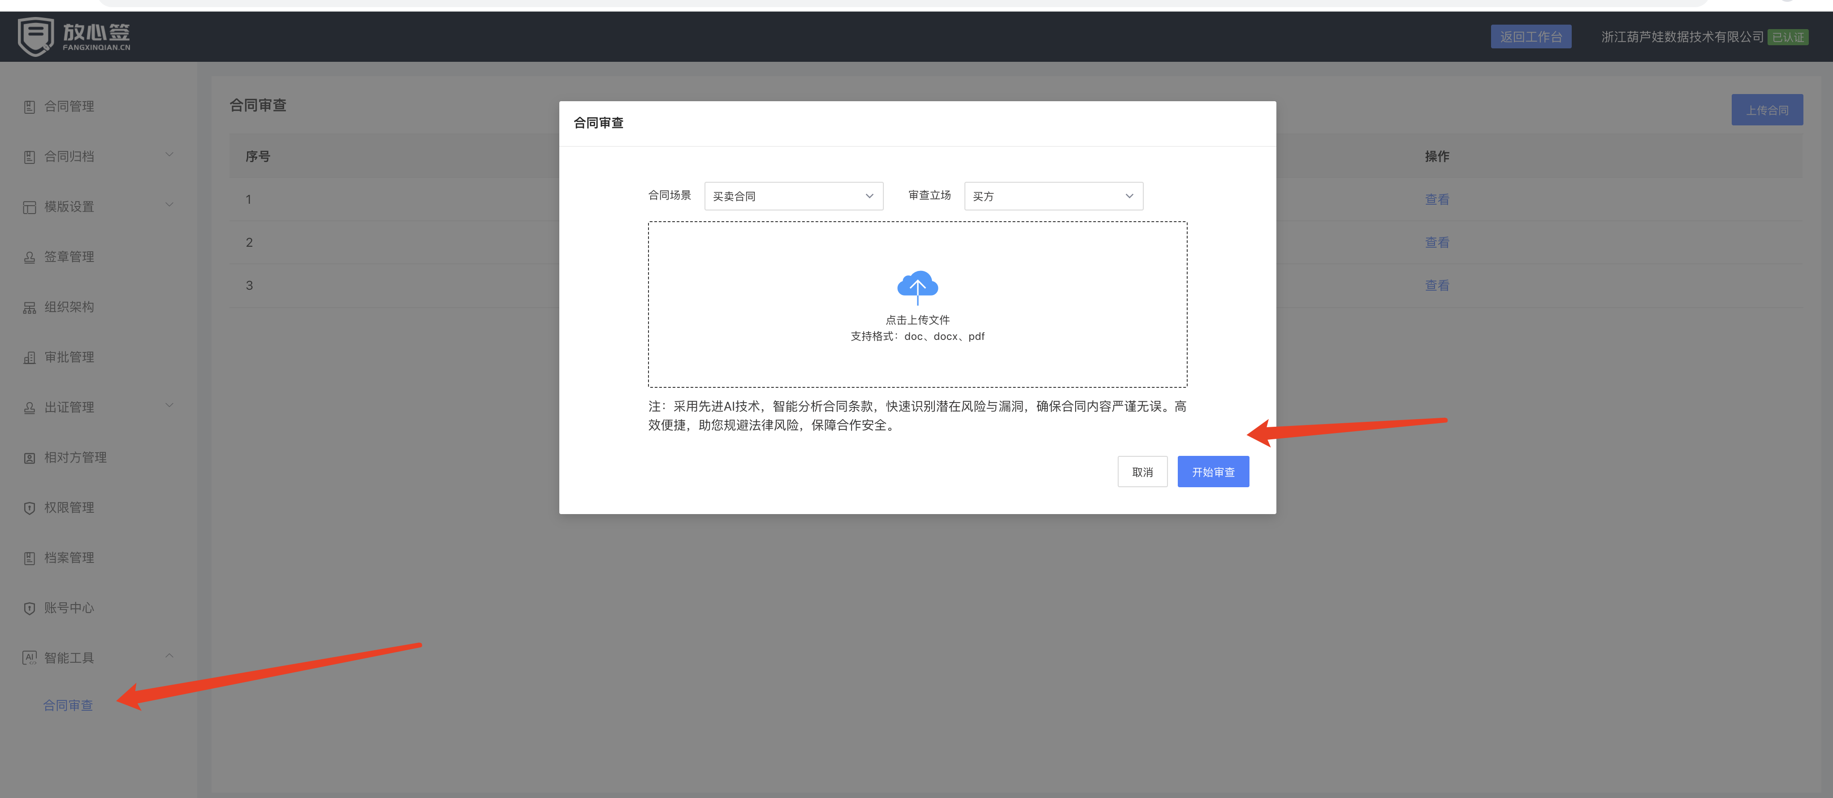Click the 取消 button

point(1142,472)
